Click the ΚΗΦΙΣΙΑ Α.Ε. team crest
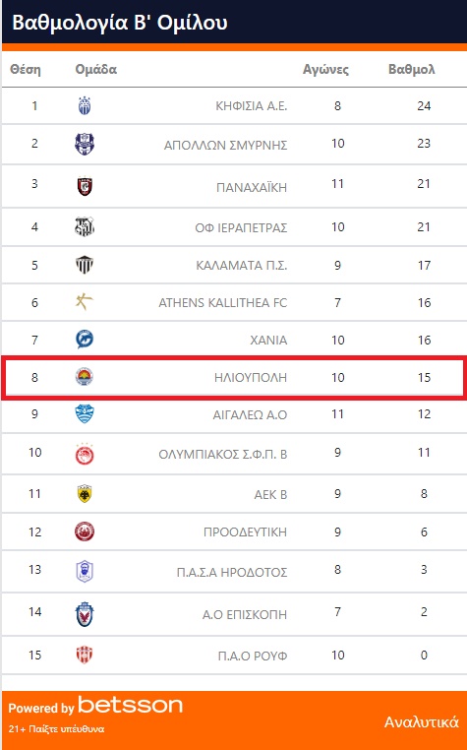 [x=85, y=105]
